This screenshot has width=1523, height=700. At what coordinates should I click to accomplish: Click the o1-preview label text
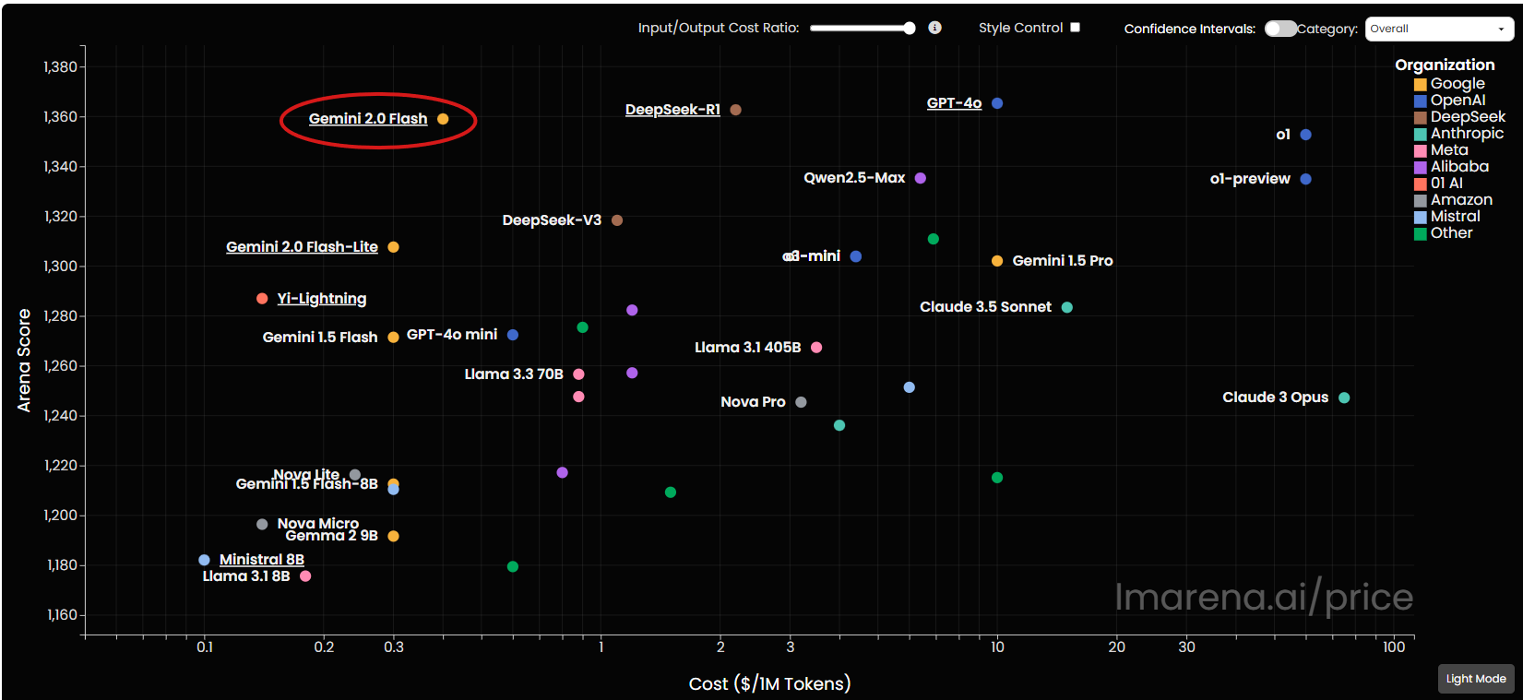[x=1250, y=179]
